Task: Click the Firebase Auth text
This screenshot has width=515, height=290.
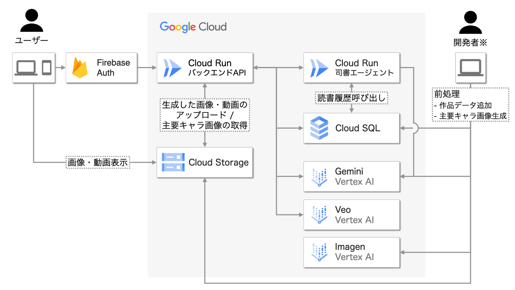Action: point(113,68)
